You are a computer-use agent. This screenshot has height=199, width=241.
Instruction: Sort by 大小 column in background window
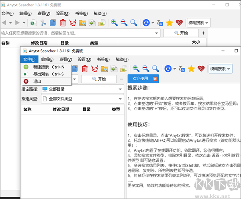click(x=196, y=42)
